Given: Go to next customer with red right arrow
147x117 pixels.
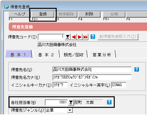Looking at the screenshot, I should (80, 37).
